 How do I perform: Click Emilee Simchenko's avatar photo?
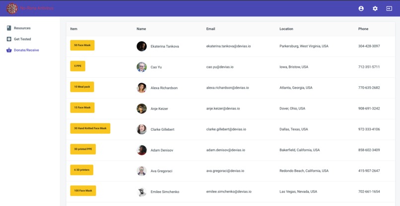(141, 192)
